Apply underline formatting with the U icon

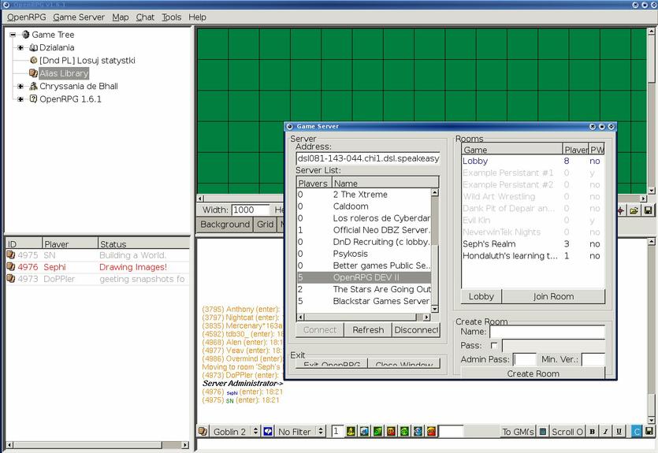pyautogui.click(x=619, y=431)
